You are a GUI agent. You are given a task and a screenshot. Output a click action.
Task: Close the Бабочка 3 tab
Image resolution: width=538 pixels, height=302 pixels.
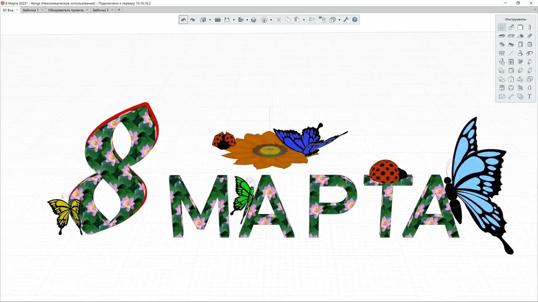112,10
